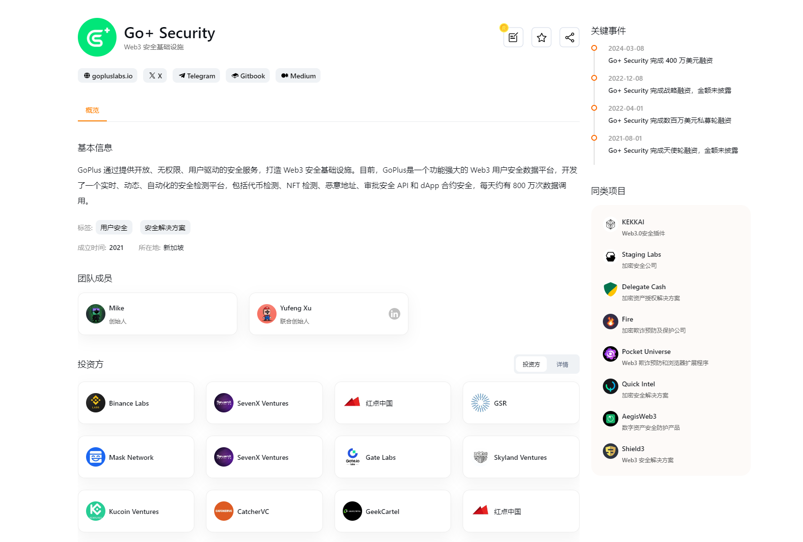Open the AegisWeb3 project name

639,416
